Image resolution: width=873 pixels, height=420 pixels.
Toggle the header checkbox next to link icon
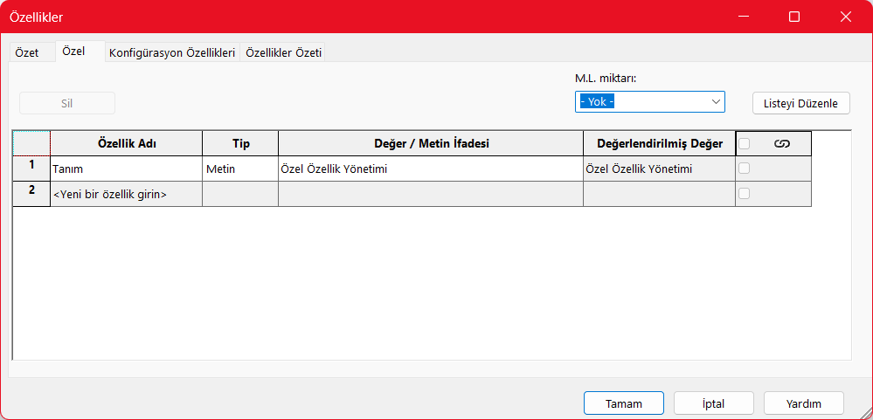744,143
